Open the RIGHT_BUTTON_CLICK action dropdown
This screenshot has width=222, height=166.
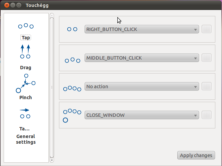pyautogui.click(x=142, y=29)
